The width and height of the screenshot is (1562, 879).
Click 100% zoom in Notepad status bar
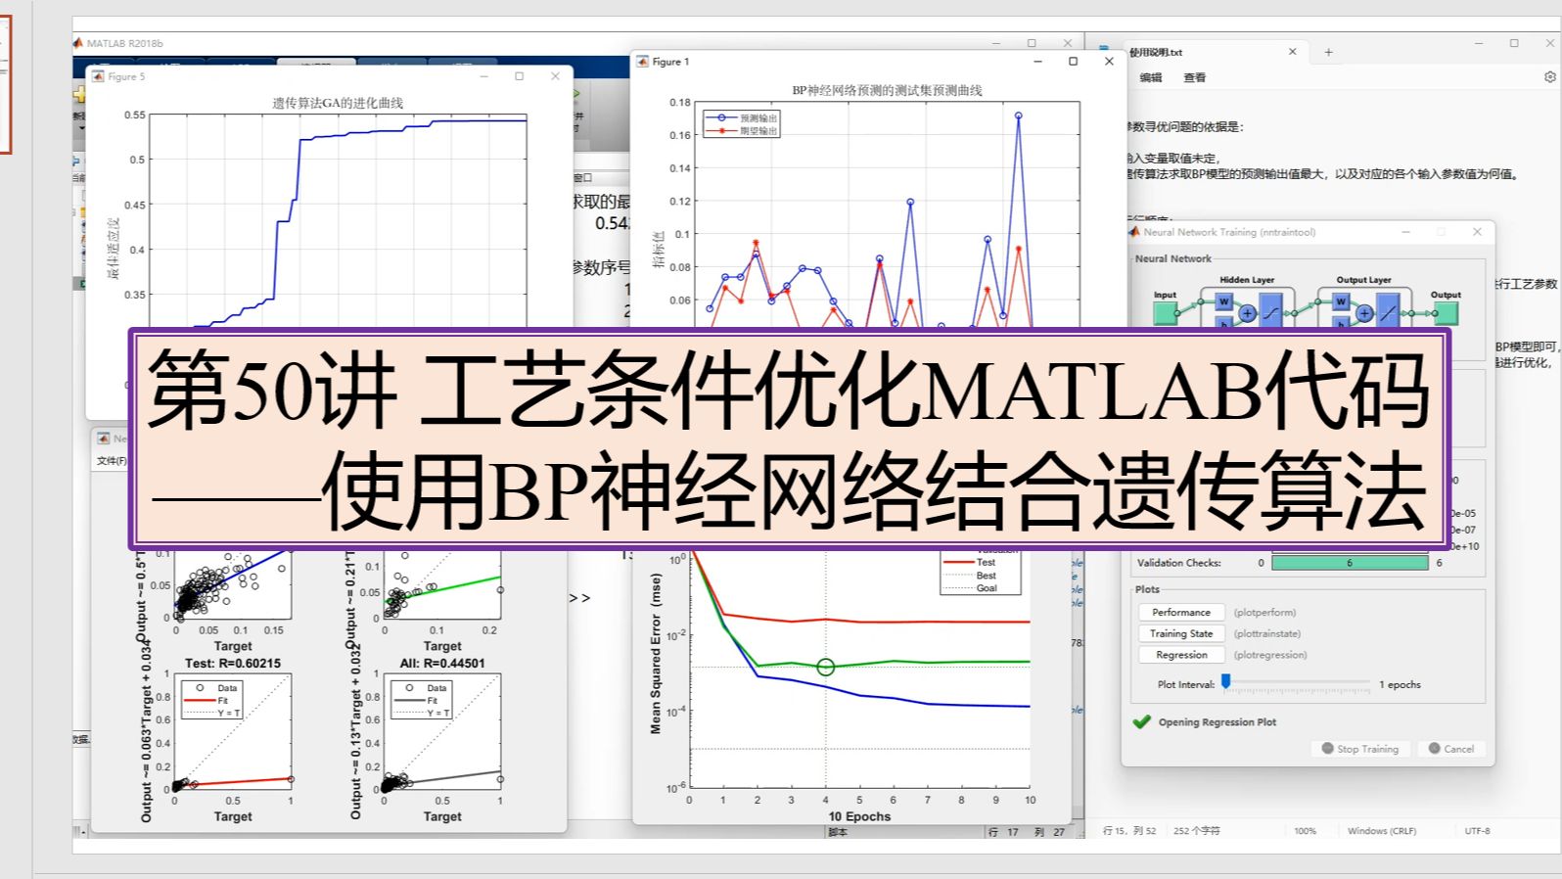pos(1305,831)
